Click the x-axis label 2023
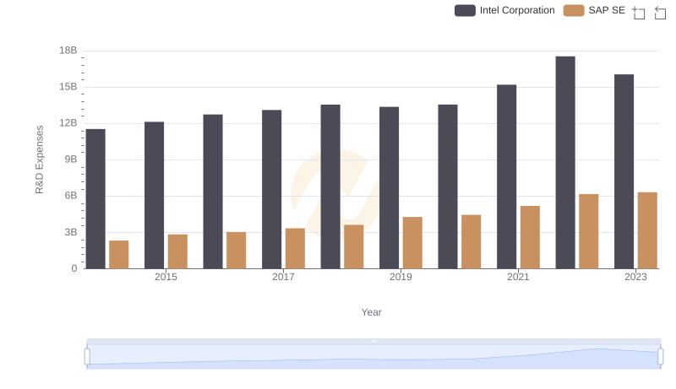Image resolution: width=676 pixels, height=389 pixels. tap(636, 277)
